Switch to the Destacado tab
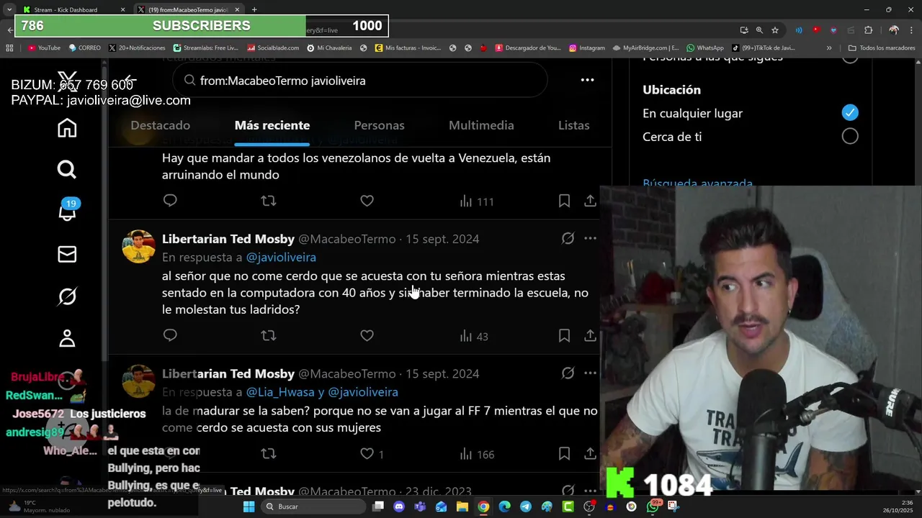Viewport: 922px width, 518px height. tap(161, 125)
